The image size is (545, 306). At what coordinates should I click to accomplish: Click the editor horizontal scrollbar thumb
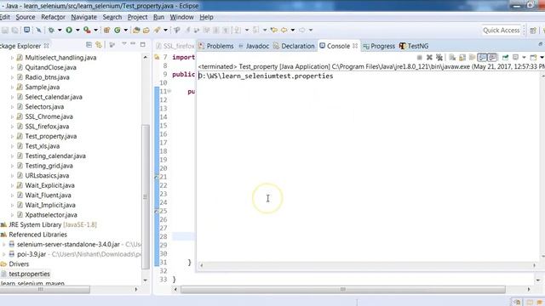[342, 290]
